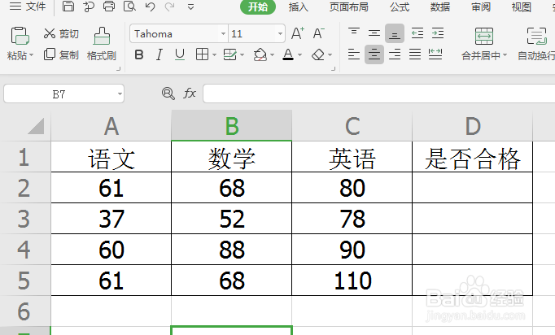555x335 pixels.
Task: Align text to top
Action: point(354,33)
